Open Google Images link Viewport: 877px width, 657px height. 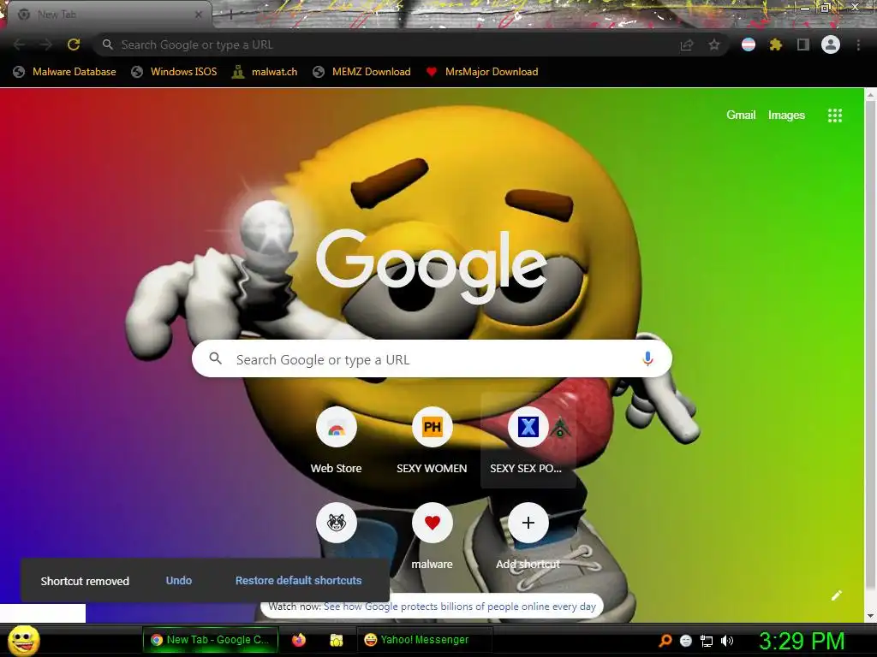[x=786, y=115]
